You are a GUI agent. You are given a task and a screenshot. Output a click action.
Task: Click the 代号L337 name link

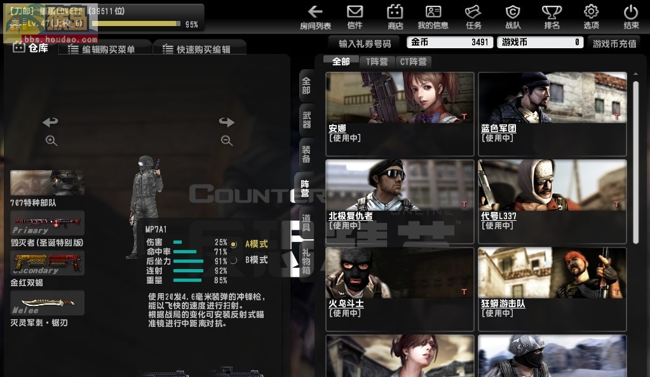click(499, 216)
